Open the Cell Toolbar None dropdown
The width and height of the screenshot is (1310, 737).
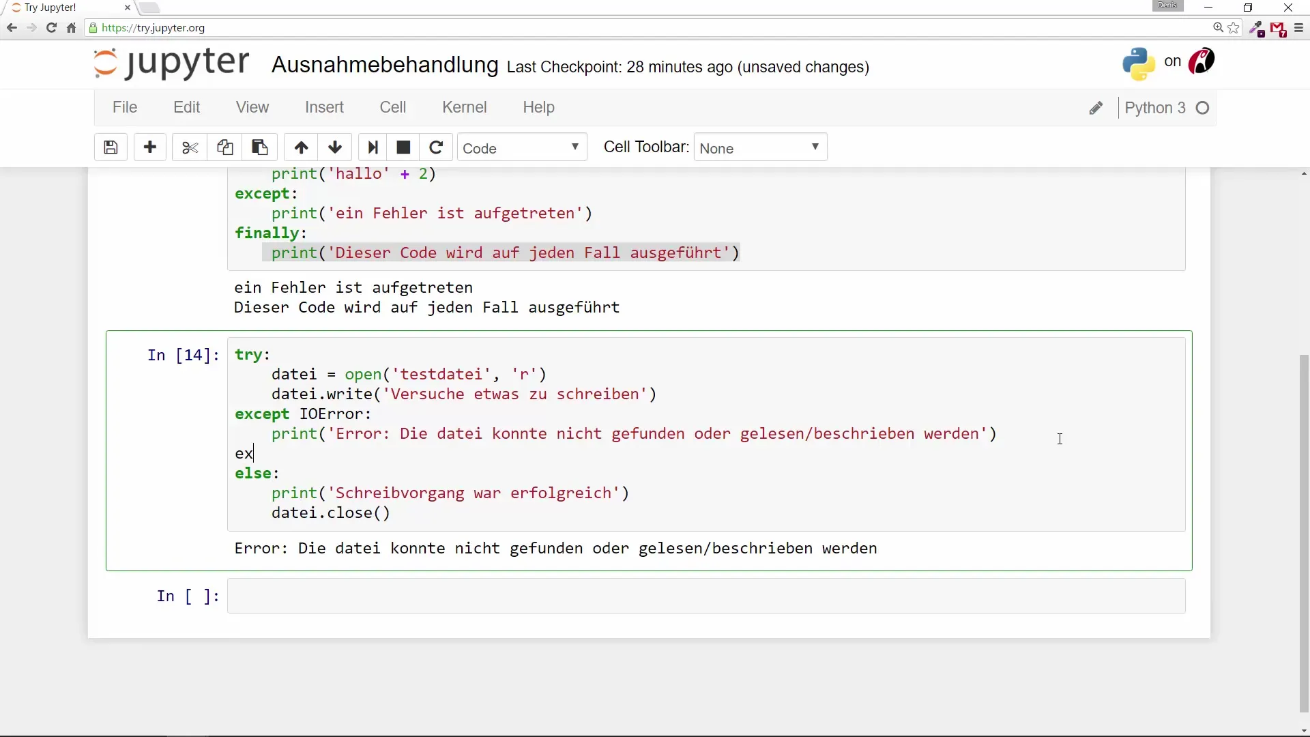pos(760,147)
